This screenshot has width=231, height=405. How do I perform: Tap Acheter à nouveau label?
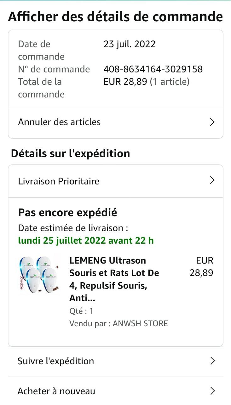click(x=56, y=391)
